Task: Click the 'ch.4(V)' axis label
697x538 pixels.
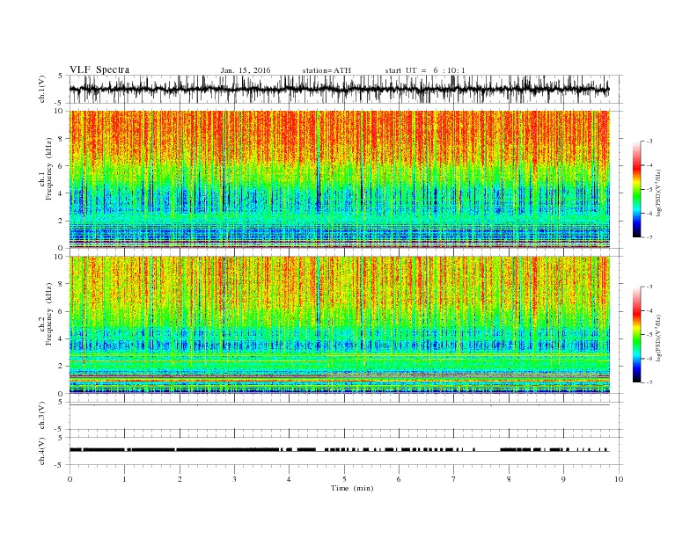Action: click(x=42, y=451)
